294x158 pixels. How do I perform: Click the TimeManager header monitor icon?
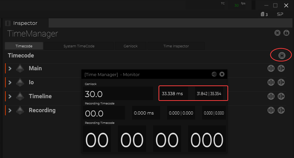pos(277,33)
